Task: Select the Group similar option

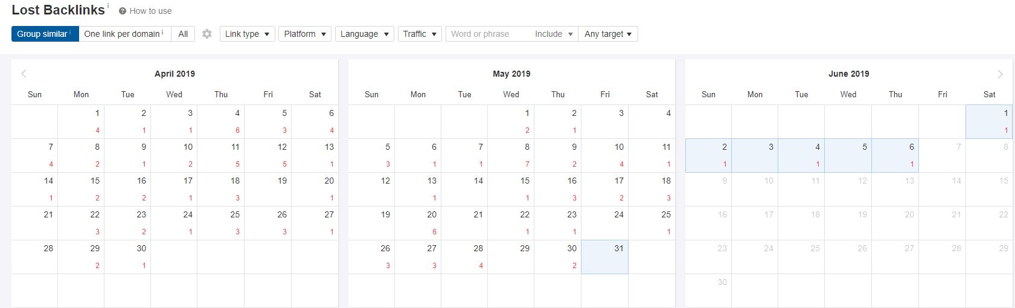Action: (45, 34)
